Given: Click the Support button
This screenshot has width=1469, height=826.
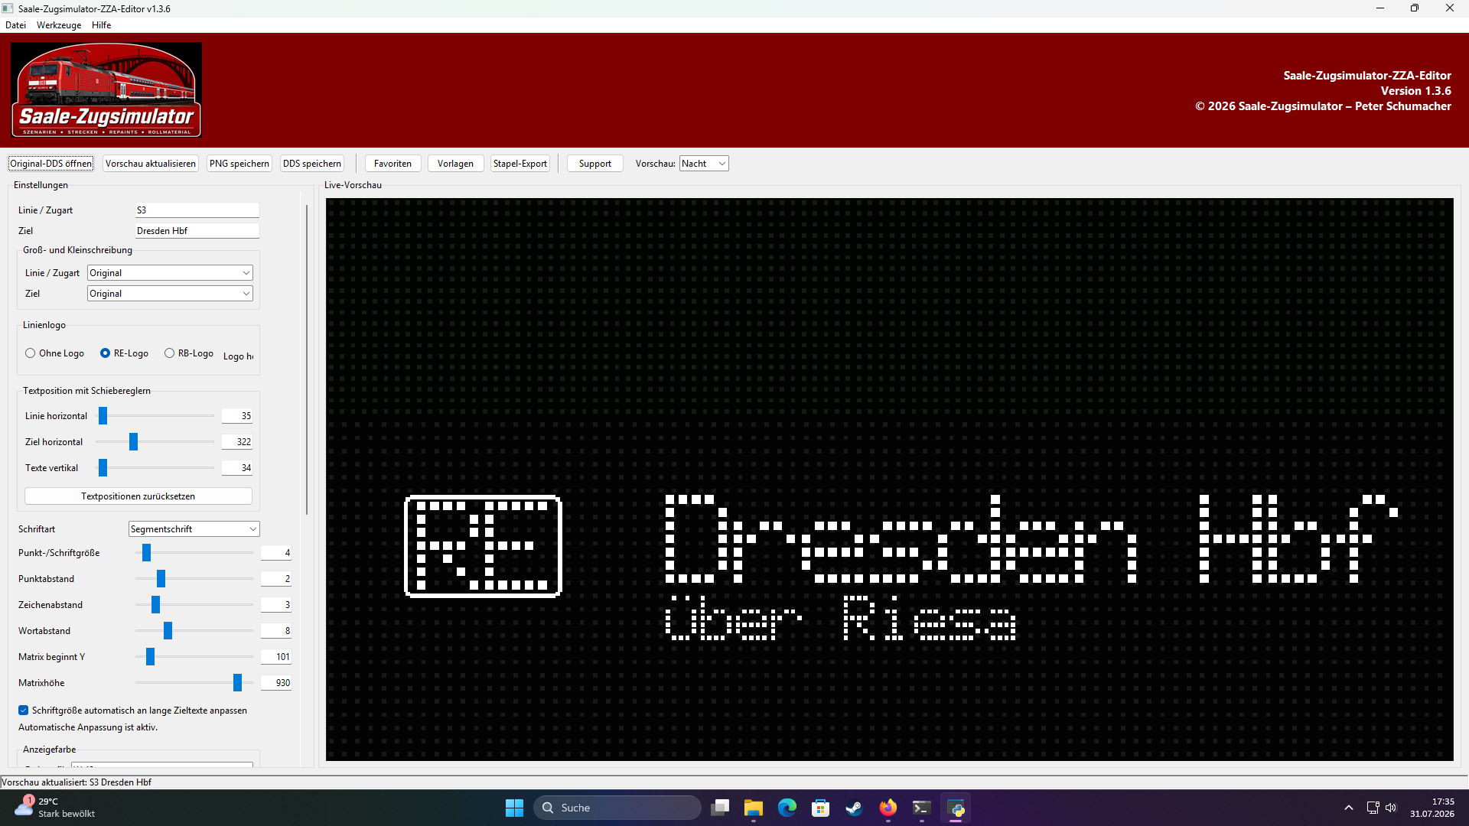Looking at the screenshot, I should 595,164.
